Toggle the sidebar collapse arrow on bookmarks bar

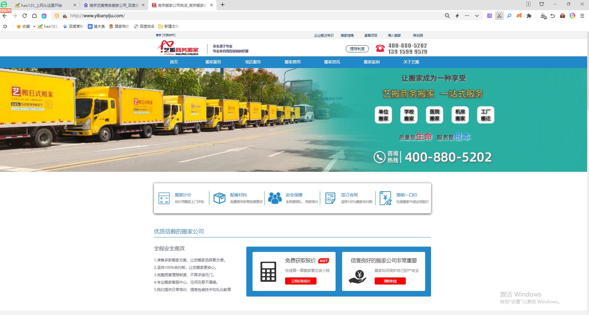pyautogui.click(x=5, y=26)
